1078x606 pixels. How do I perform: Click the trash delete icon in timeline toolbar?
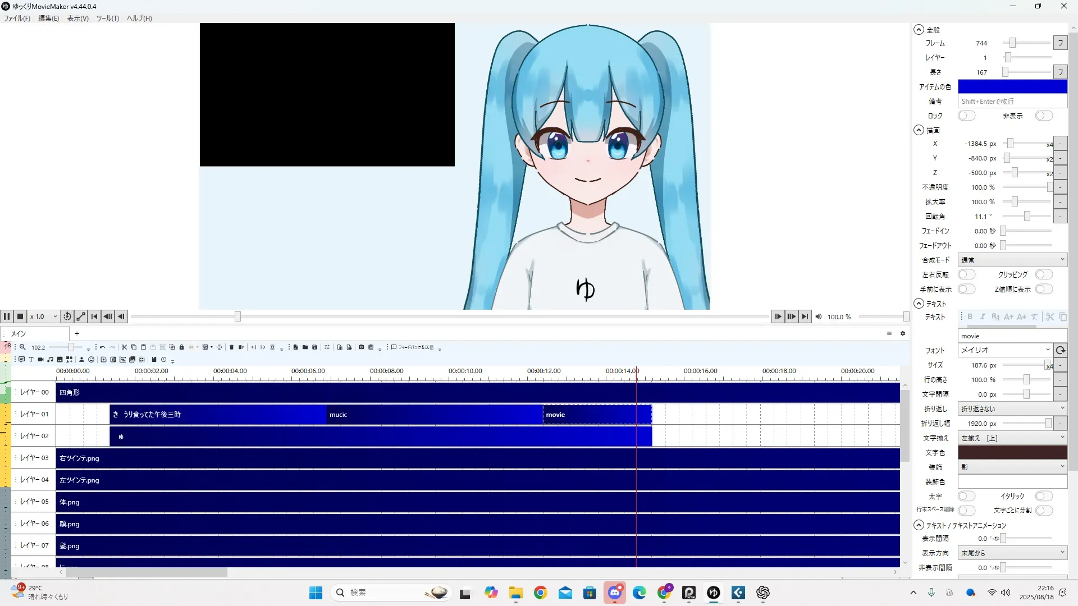point(231,347)
